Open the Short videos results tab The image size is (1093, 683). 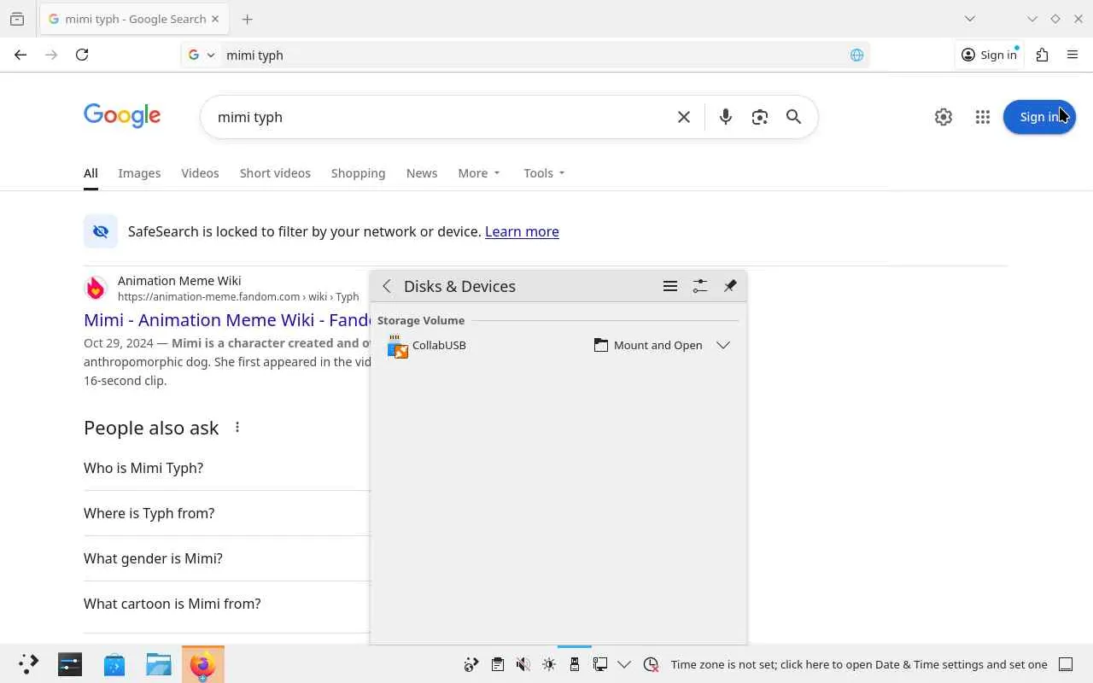(275, 172)
